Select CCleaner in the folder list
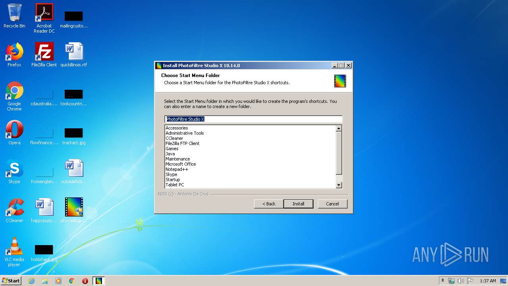Viewport: 508px width, 286px height. click(x=174, y=138)
